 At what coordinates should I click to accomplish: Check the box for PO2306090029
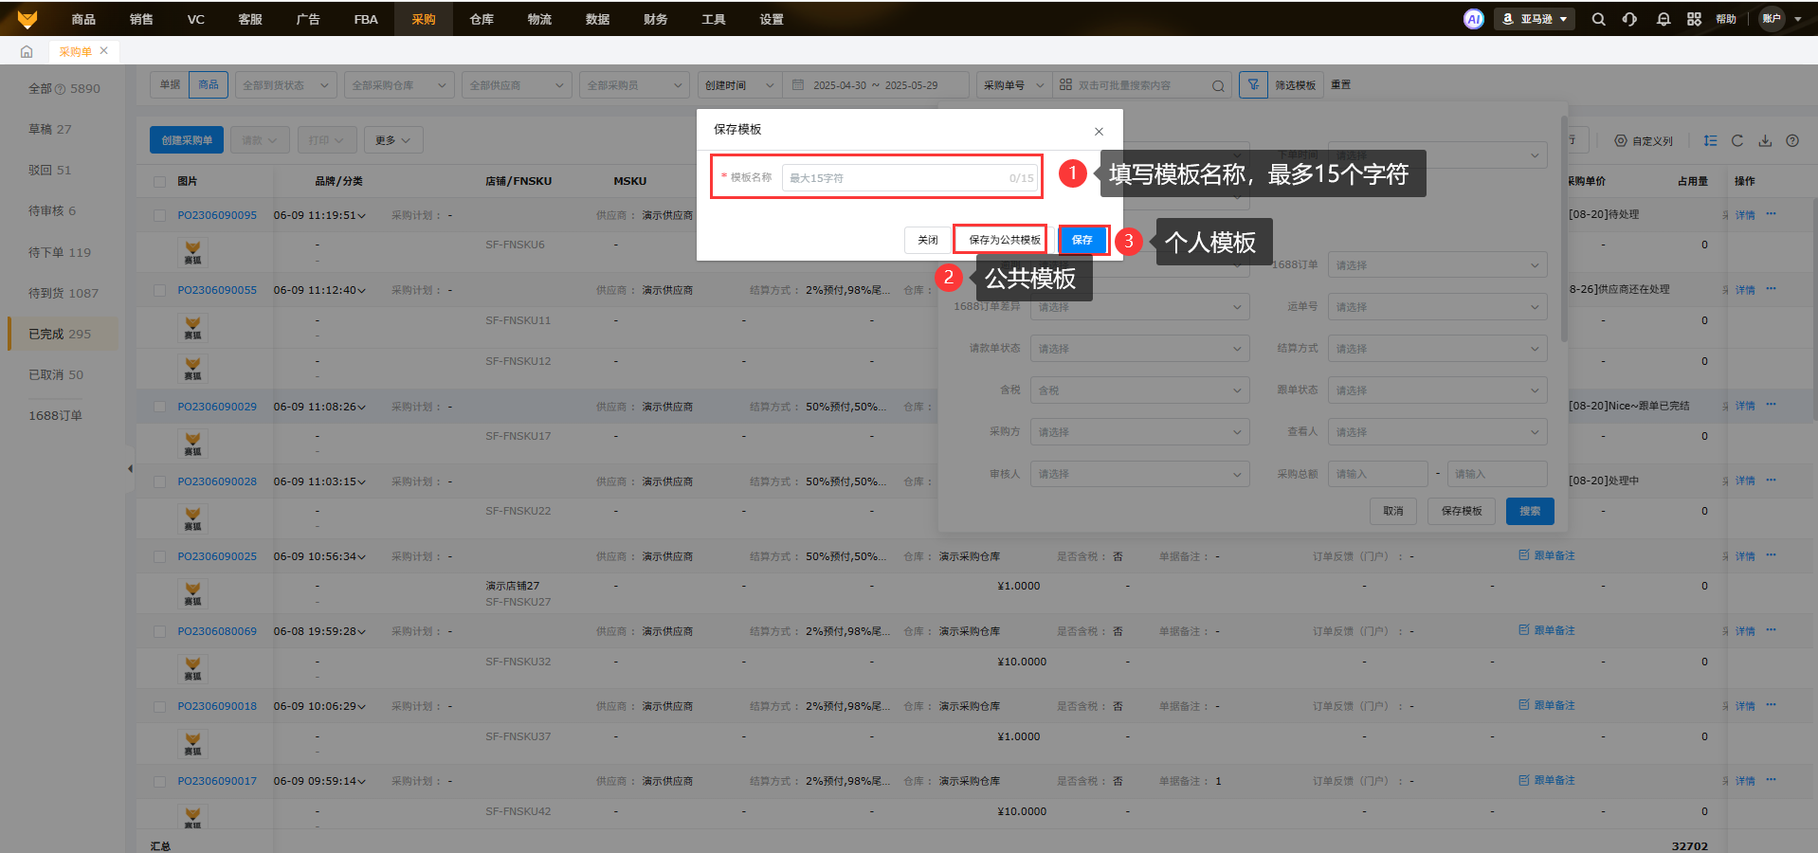(x=159, y=407)
